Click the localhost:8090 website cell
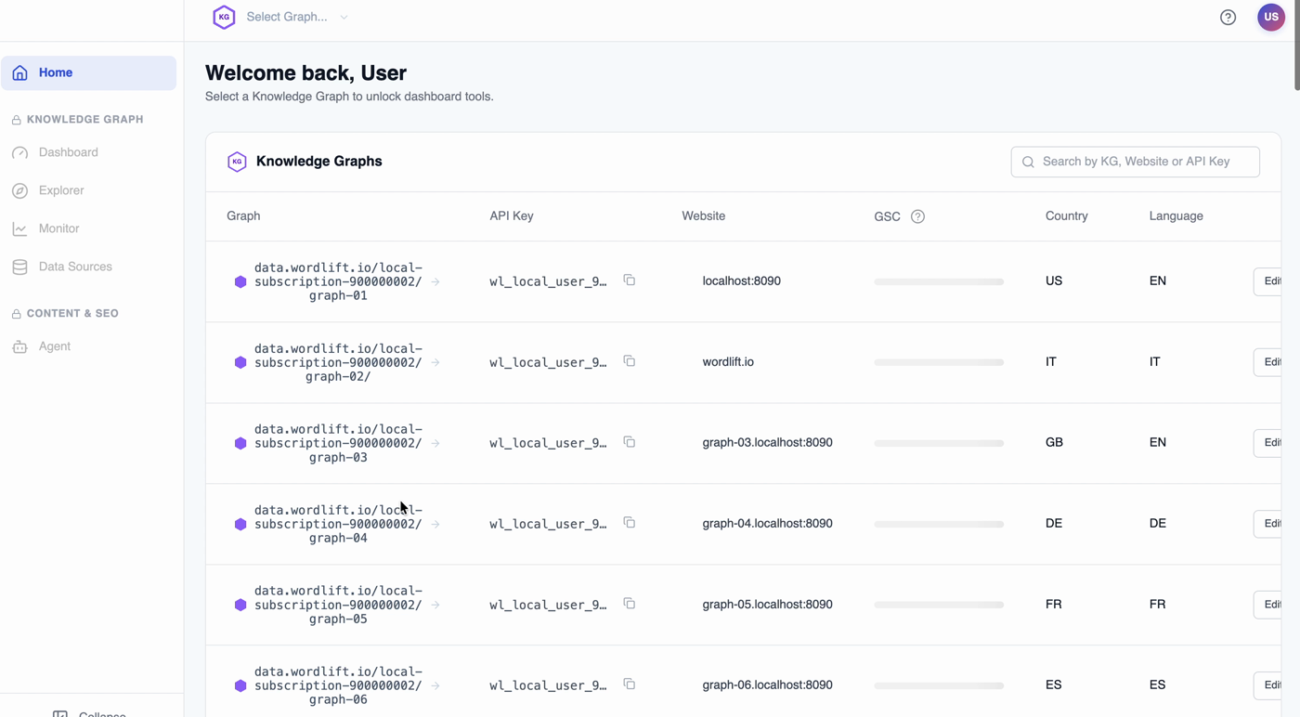Viewport: 1300px width, 717px height. (x=741, y=281)
